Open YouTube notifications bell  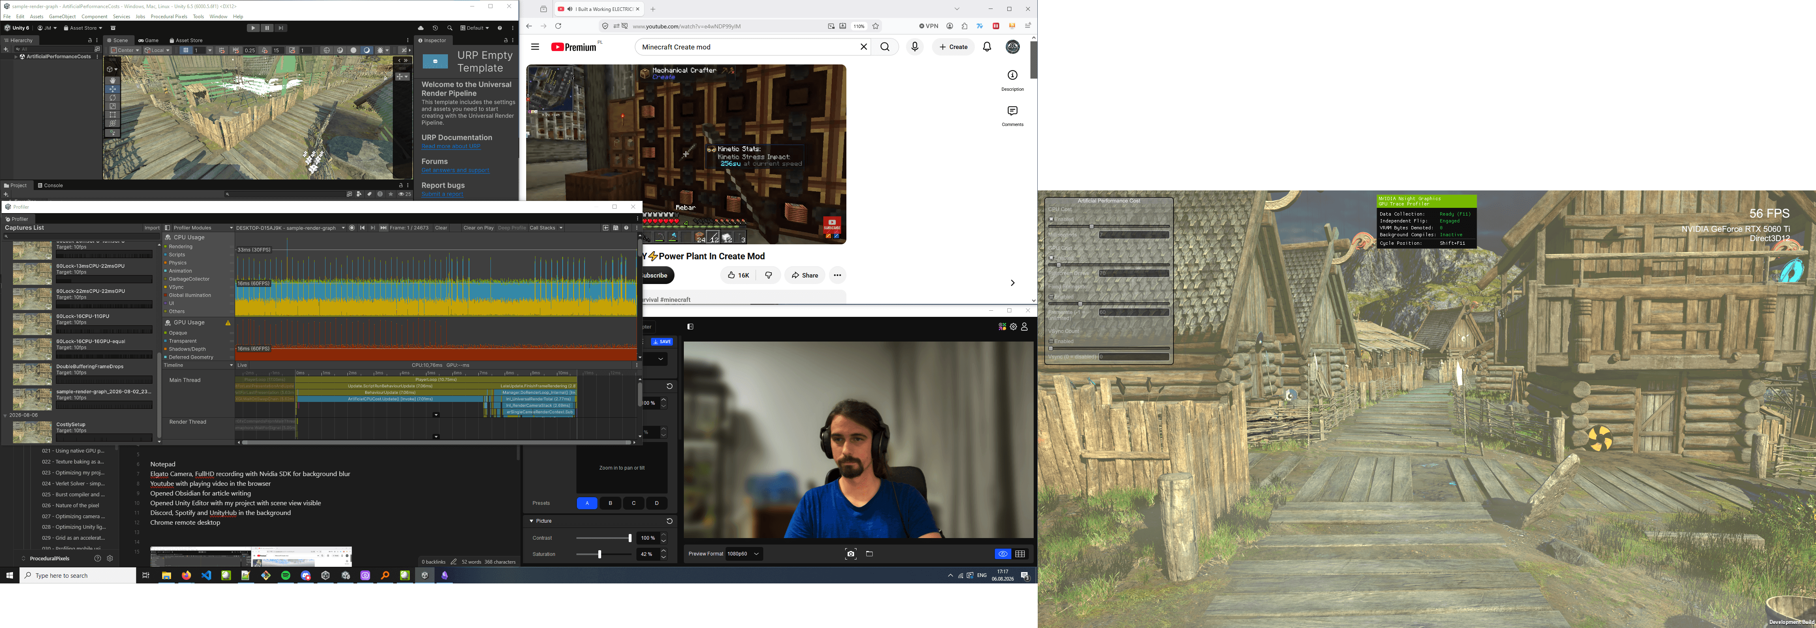click(987, 47)
